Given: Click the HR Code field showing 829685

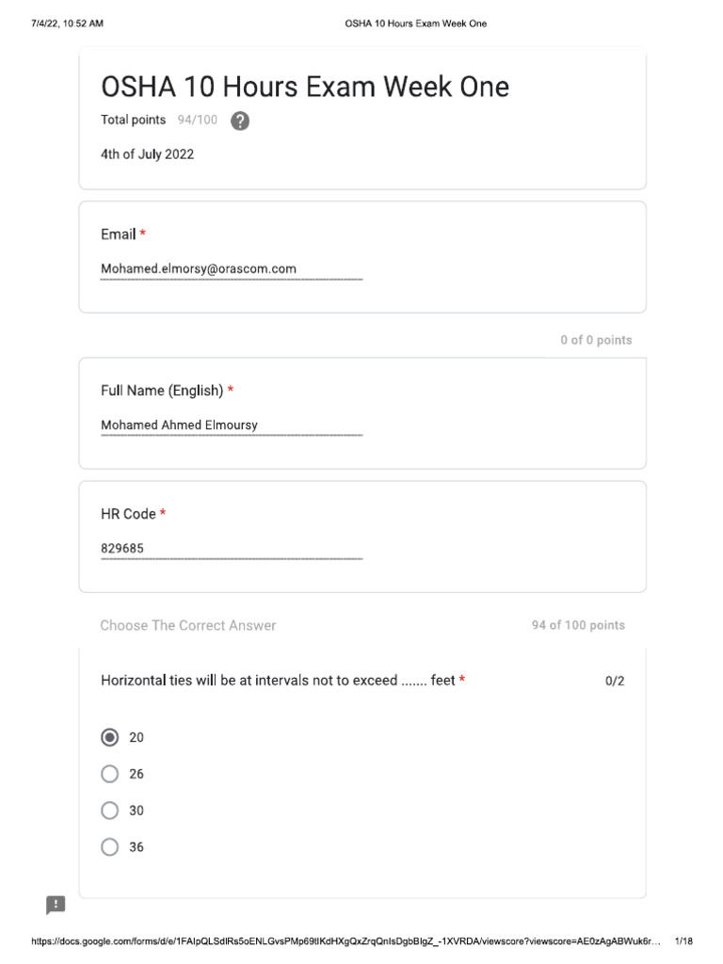Looking at the screenshot, I should [232, 549].
